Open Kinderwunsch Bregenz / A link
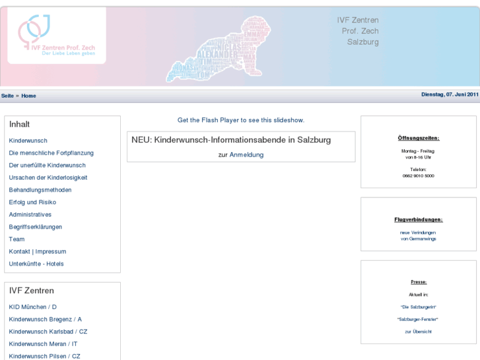This screenshot has width=480, height=360. click(45, 319)
